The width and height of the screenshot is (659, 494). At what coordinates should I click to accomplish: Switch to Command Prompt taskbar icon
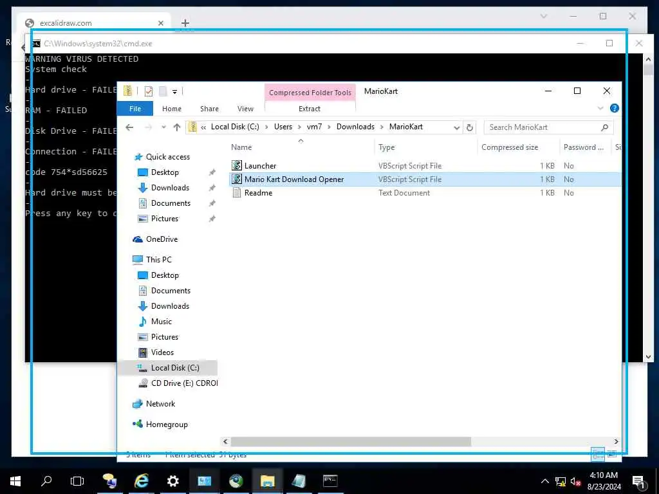pyautogui.click(x=330, y=481)
